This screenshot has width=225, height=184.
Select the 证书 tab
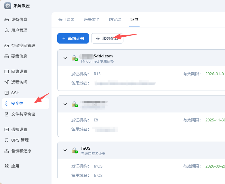(134, 20)
